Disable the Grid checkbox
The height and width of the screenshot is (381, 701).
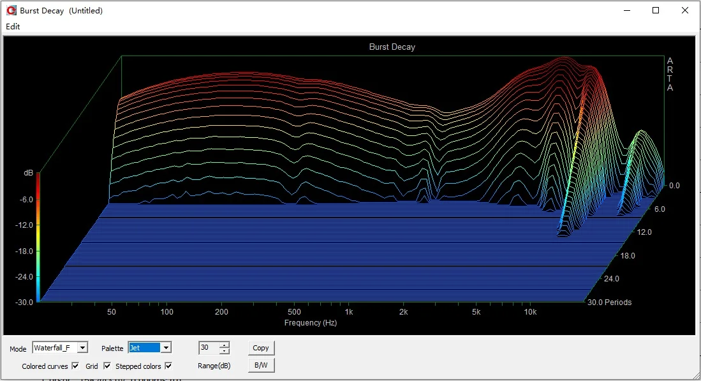[x=107, y=366]
